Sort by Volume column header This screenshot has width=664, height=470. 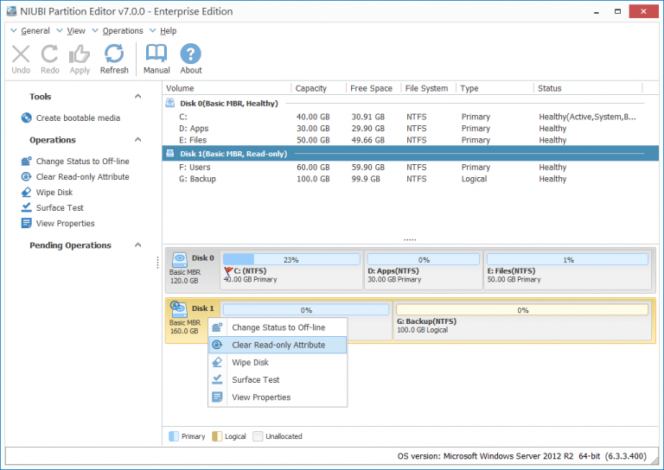(x=227, y=88)
